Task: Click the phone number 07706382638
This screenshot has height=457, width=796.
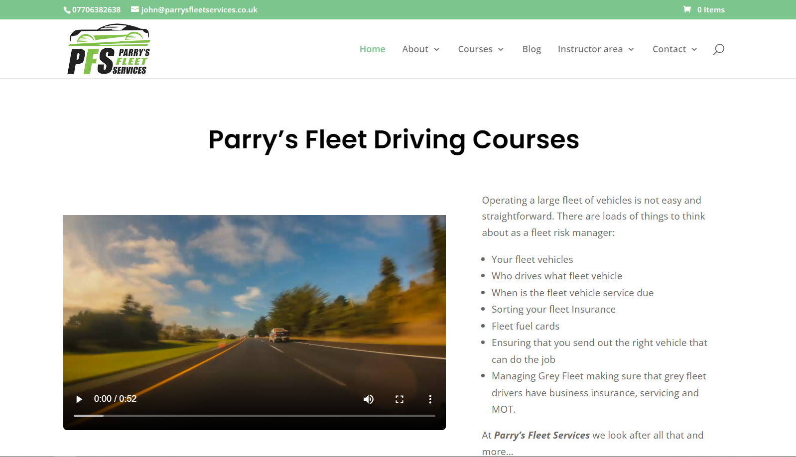Action: [x=96, y=10]
